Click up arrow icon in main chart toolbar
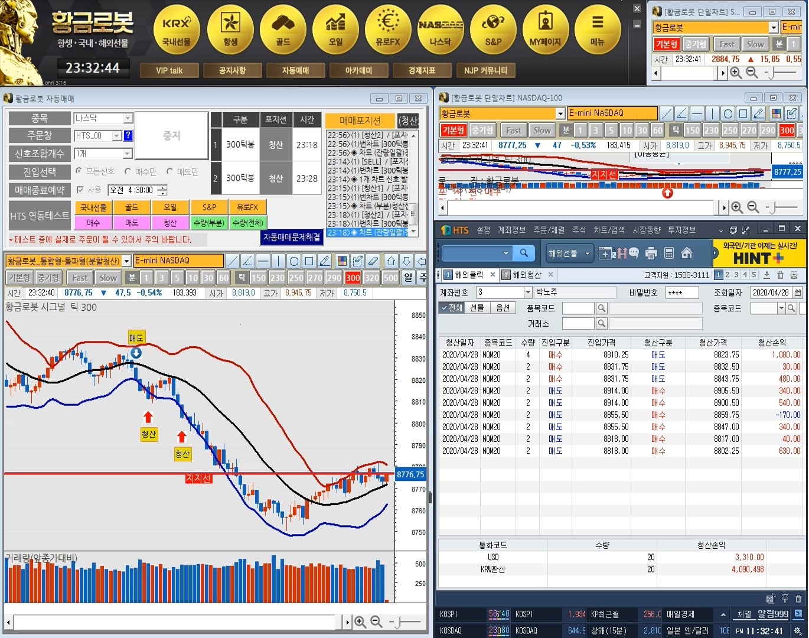 coord(392,261)
